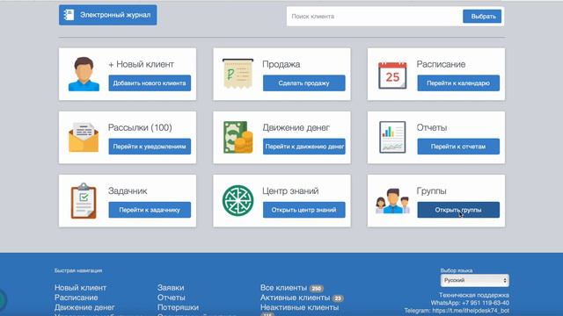The image size is (563, 316).
Task: Click the notebook icon on Электронный журнал
Action: pos(69,15)
